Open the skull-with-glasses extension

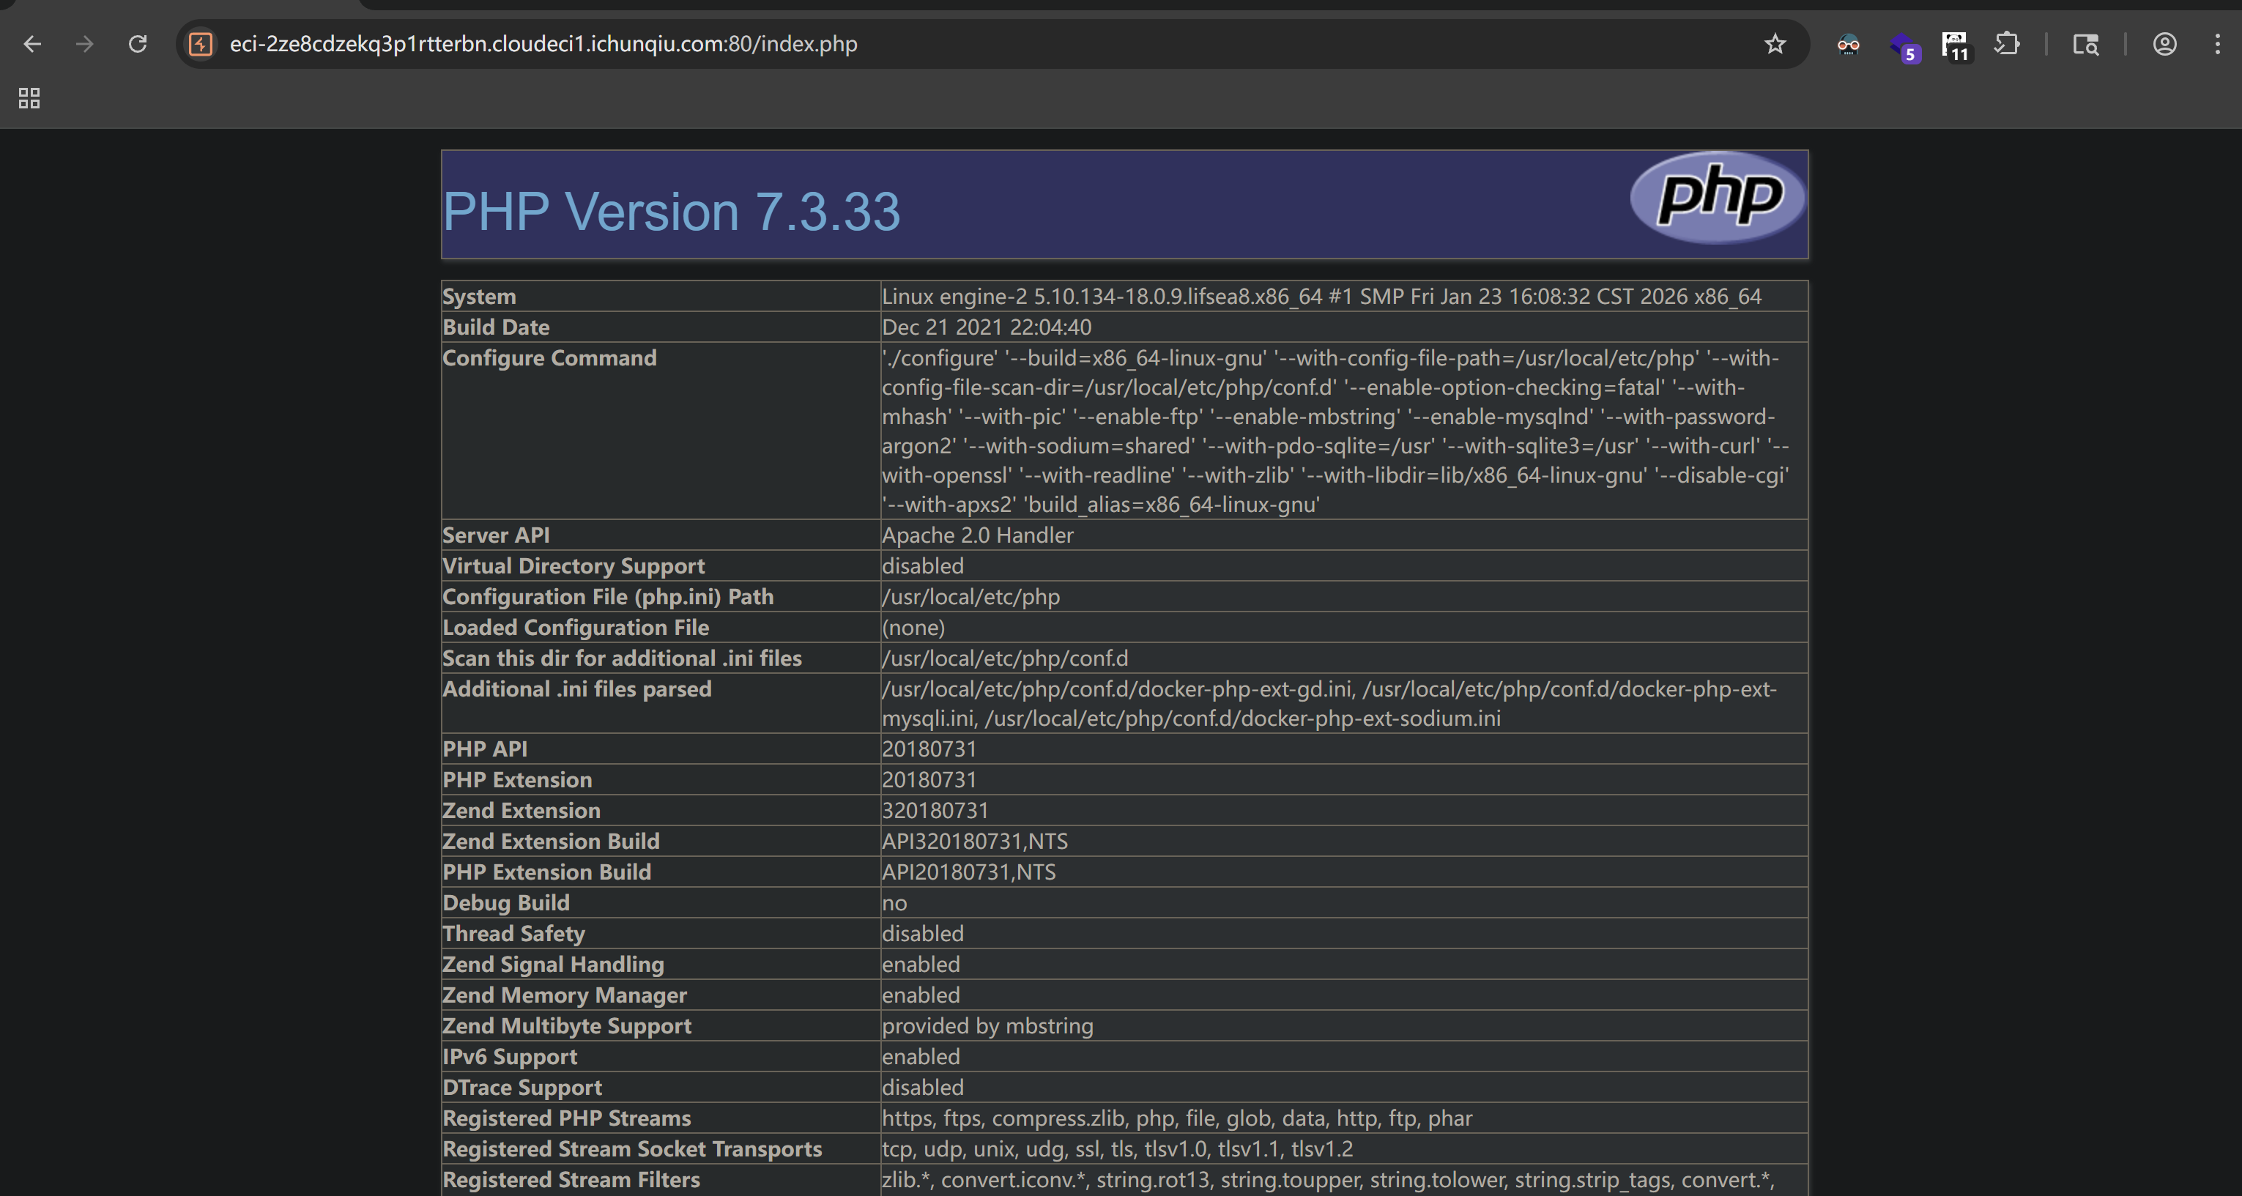tap(1849, 43)
